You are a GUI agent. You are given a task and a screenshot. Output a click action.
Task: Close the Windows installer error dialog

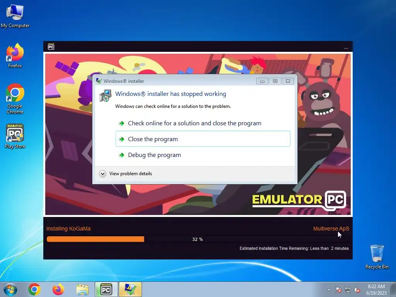pos(288,81)
